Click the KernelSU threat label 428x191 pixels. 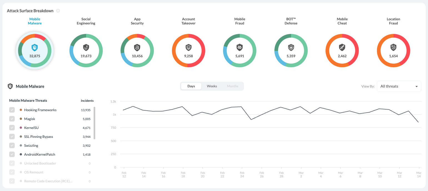(x=31, y=128)
